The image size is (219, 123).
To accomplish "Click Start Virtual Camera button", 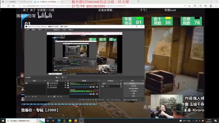I will tap(134, 89).
